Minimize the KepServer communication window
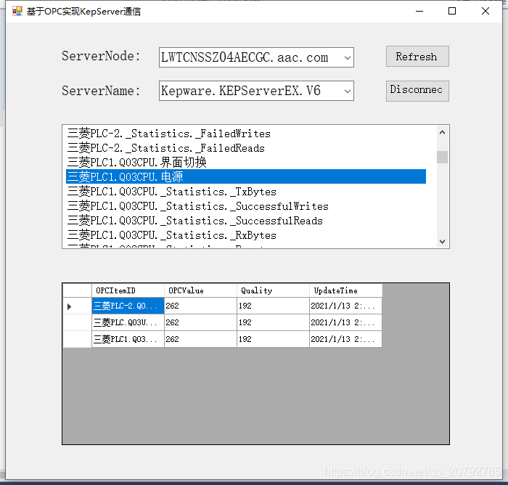The height and width of the screenshot is (485, 508). tap(419, 12)
